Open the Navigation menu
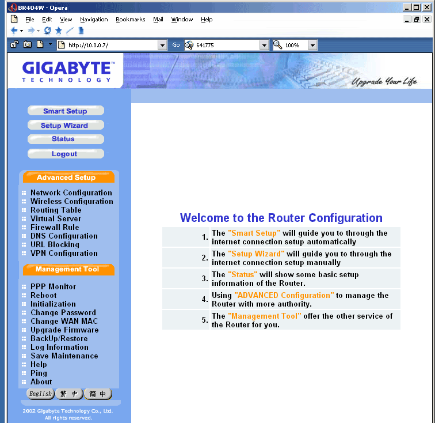This screenshot has height=423, width=435. pyautogui.click(x=94, y=20)
